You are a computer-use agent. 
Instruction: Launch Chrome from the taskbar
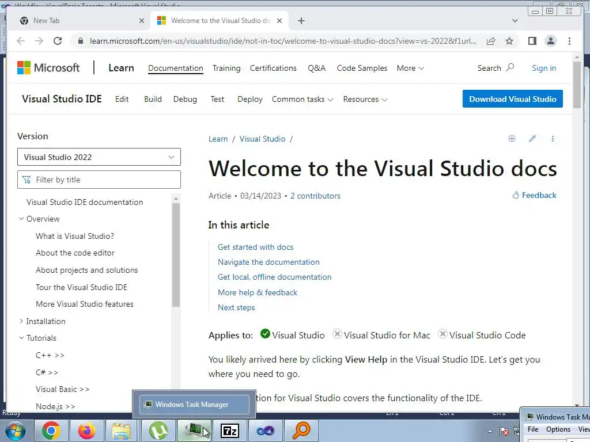pyautogui.click(x=51, y=430)
